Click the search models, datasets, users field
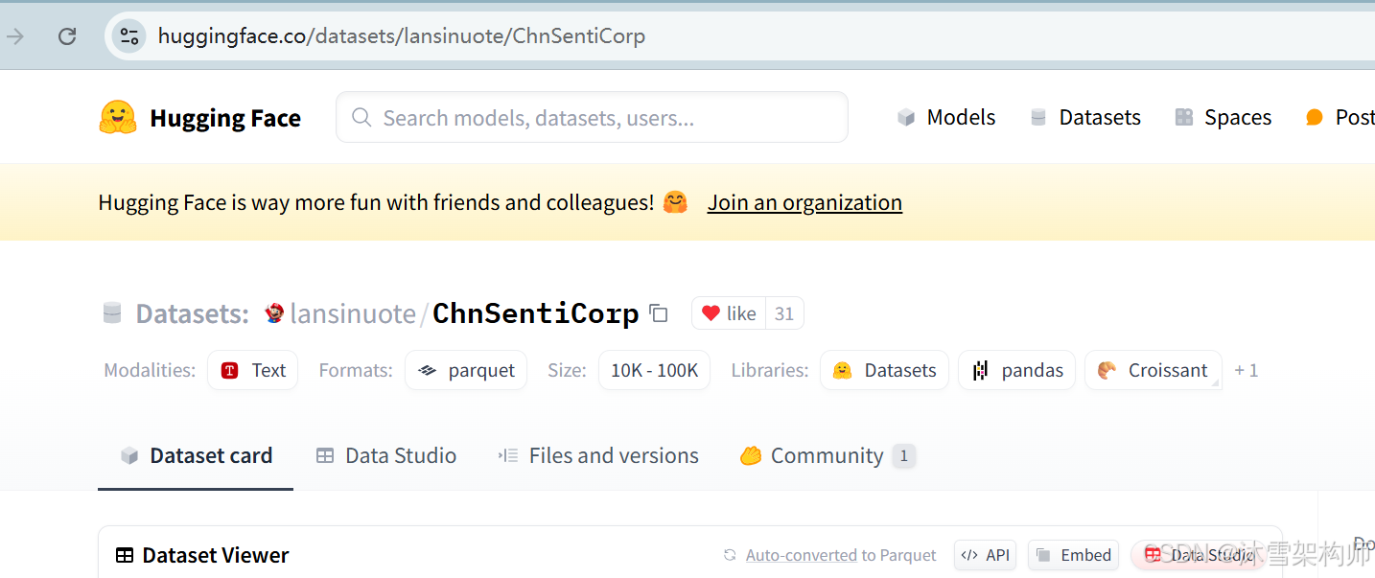The width and height of the screenshot is (1375, 578). click(x=592, y=118)
